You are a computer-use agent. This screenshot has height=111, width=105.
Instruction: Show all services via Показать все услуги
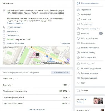36,110
